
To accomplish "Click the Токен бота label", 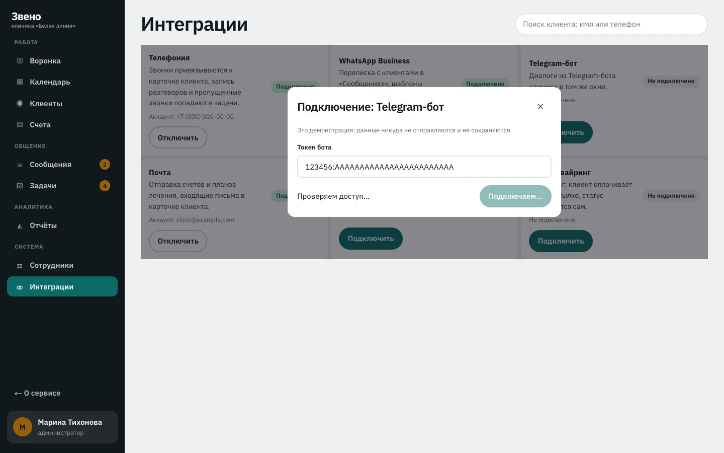I will tap(314, 147).
